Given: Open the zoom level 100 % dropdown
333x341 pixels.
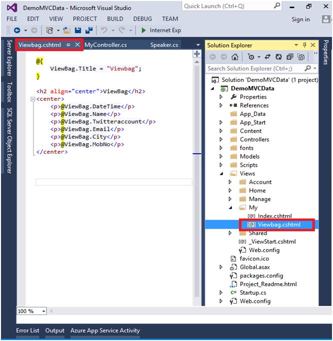Looking at the screenshot, I should 43,311.
